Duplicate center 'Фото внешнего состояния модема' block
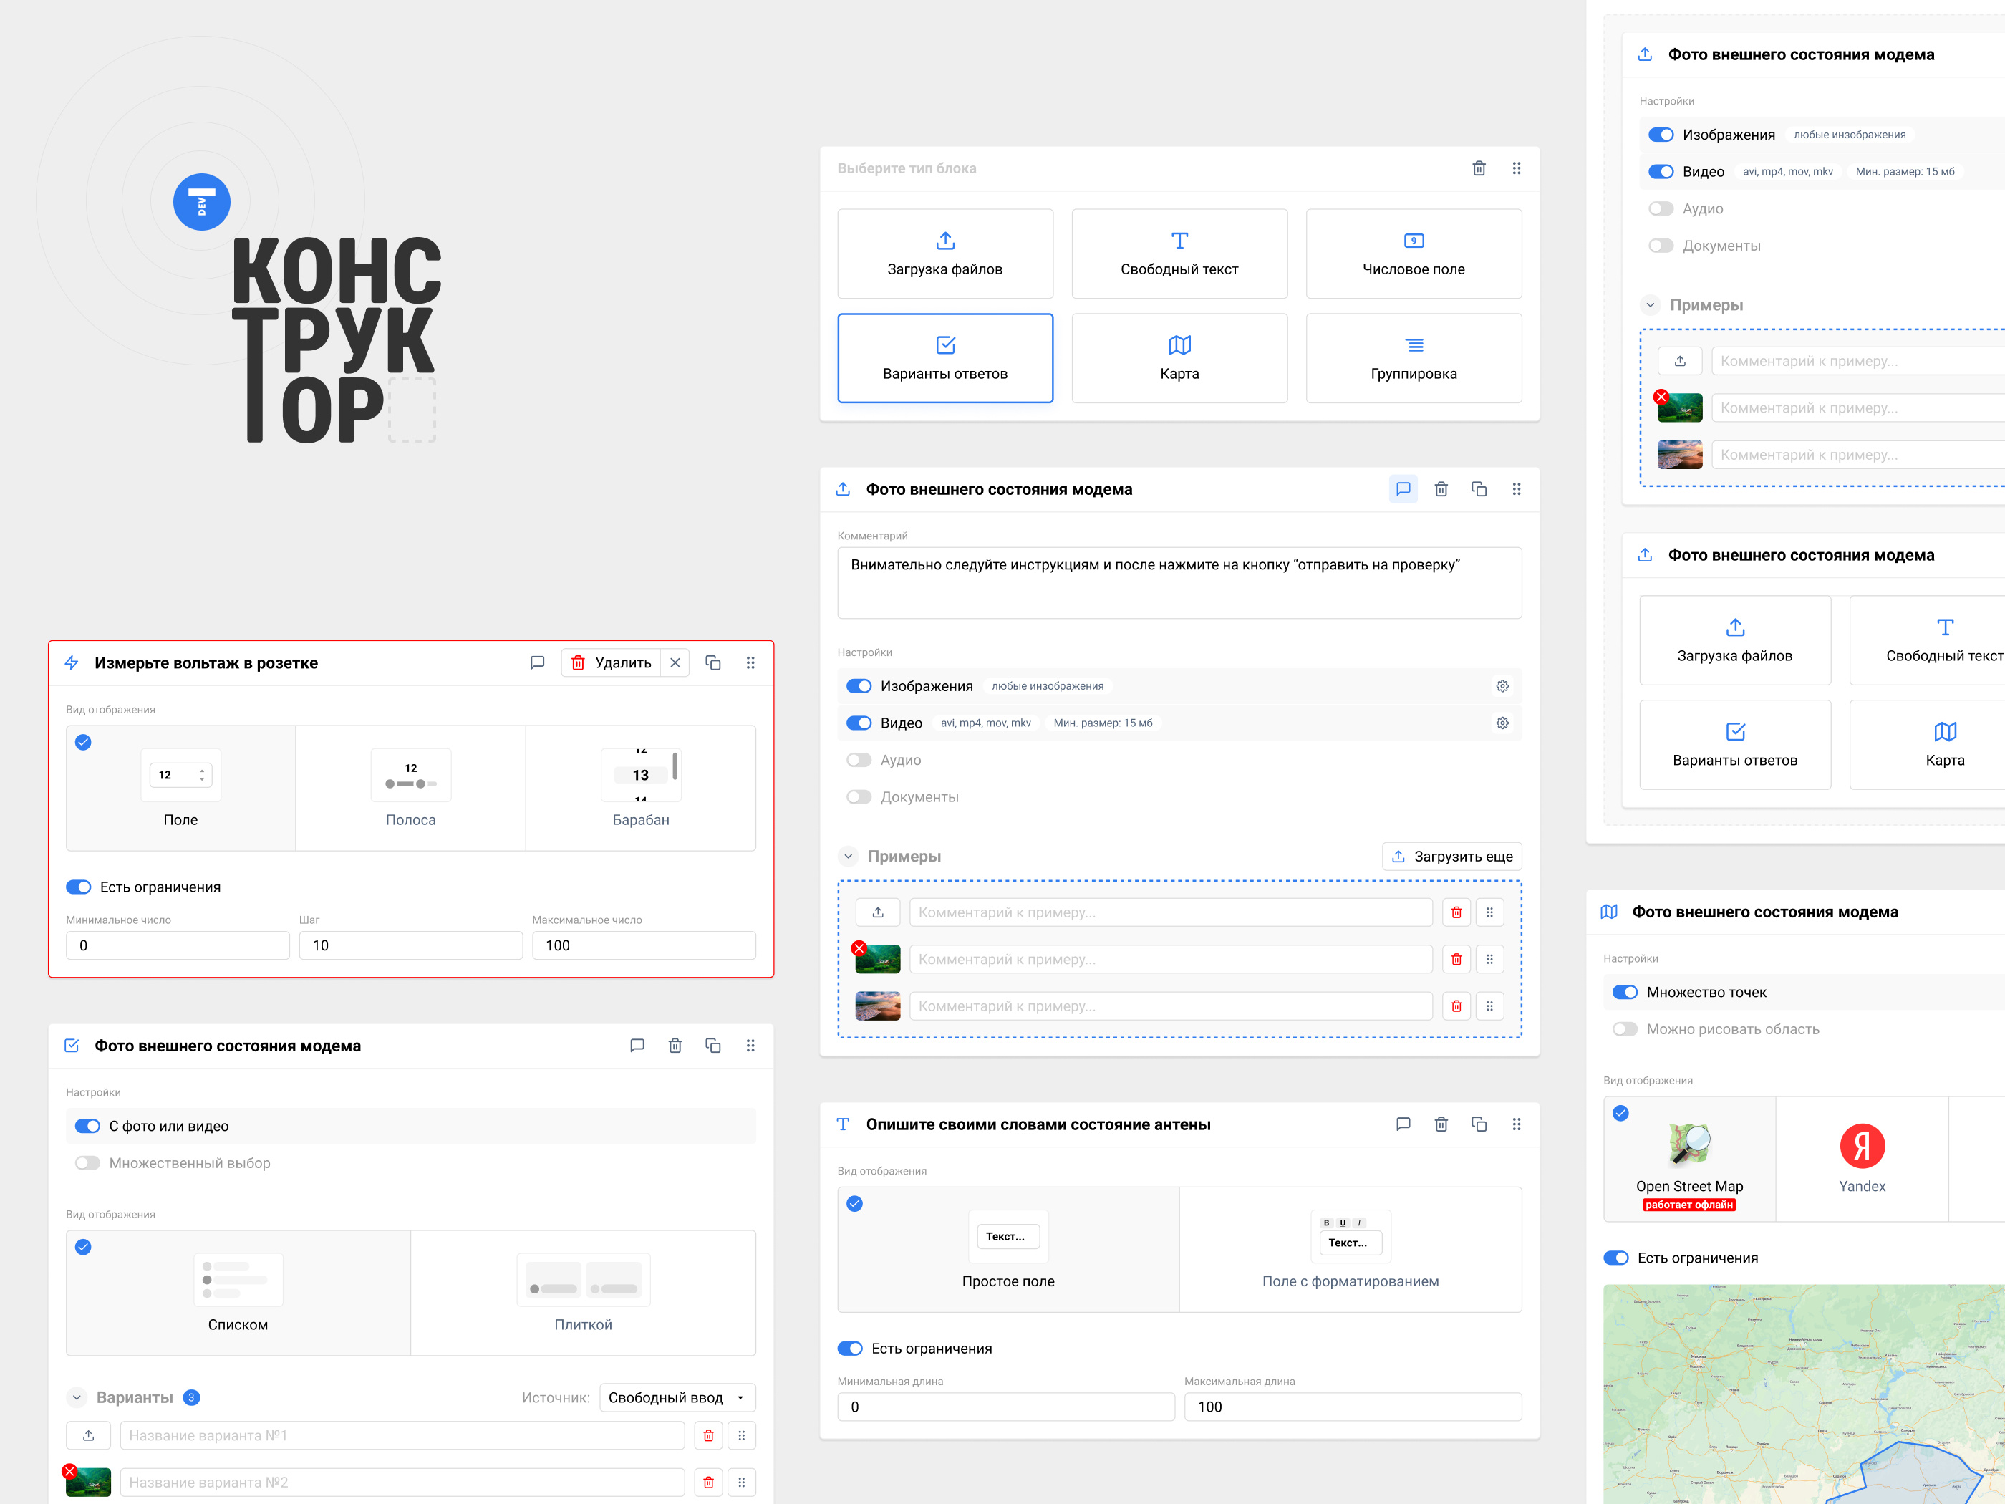This screenshot has height=1504, width=2005. [1479, 488]
